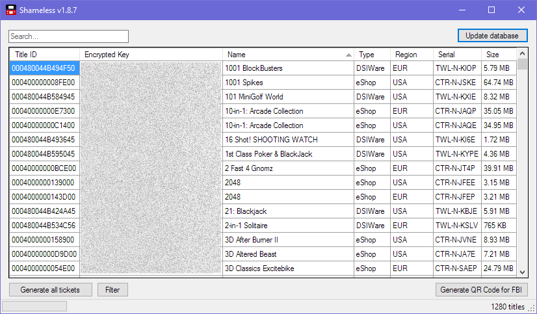537x314 pixels.
Task: Select the 3D Classics Excitebike entry
Action: pos(289,268)
